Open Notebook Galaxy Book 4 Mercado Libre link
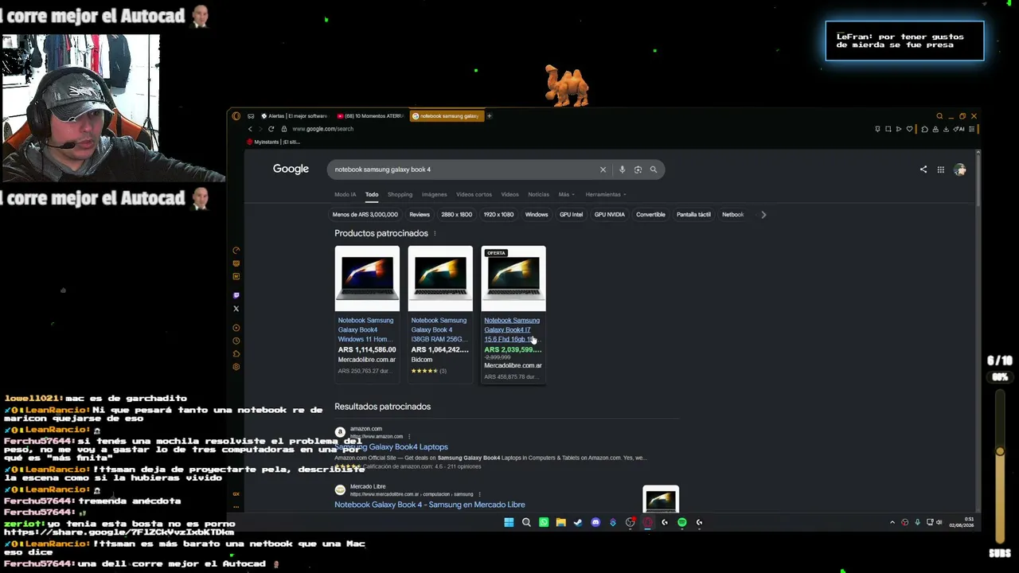This screenshot has width=1019, height=573. (429, 505)
